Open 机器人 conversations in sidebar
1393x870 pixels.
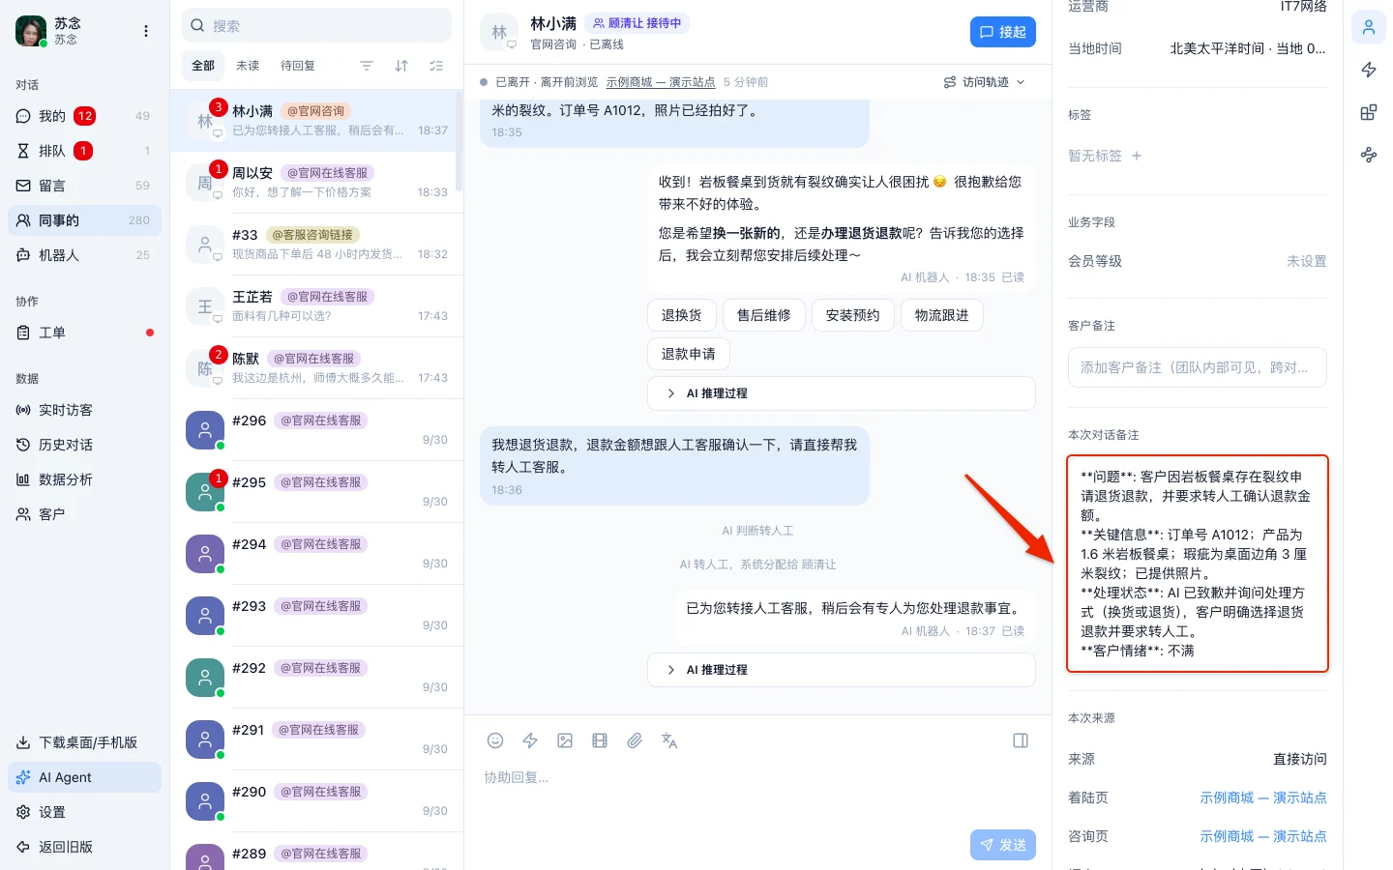click(84, 255)
